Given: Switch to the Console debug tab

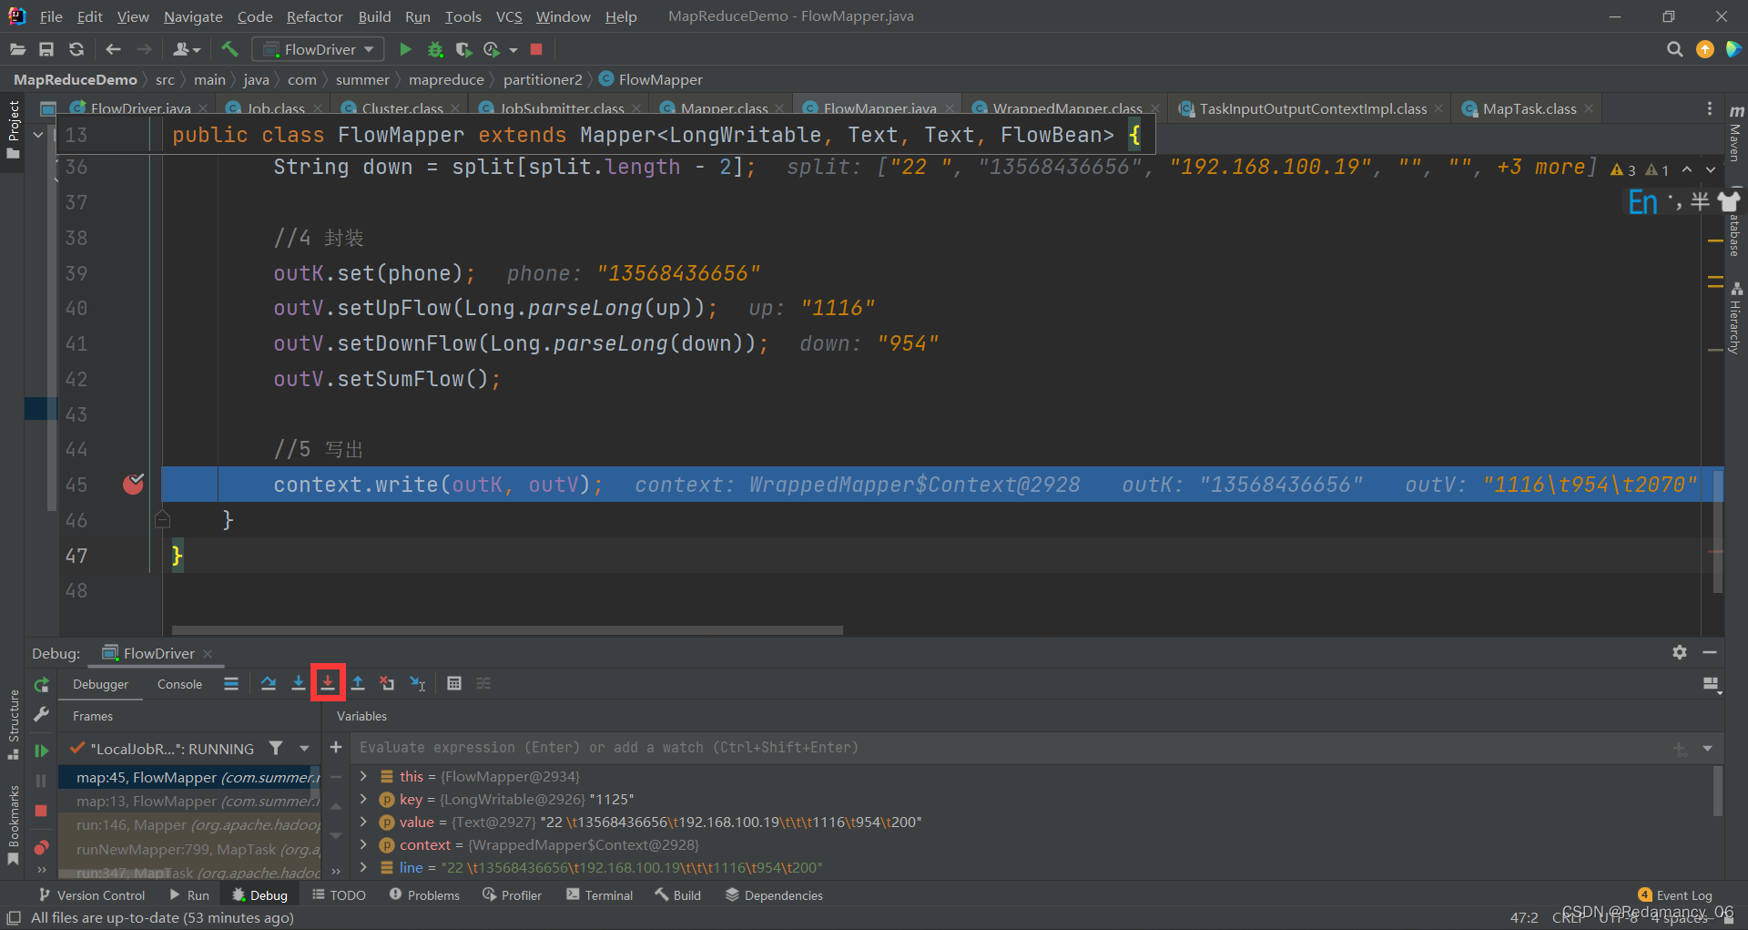Looking at the screenshot, I should click(x=179, y=684).
